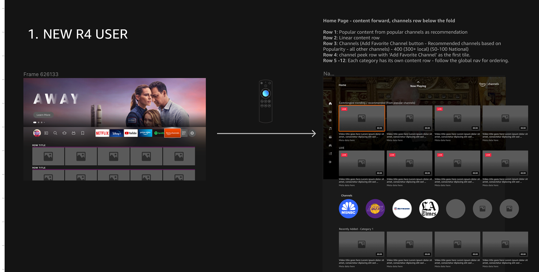This screenshot has height=272, width=539.
Task: Open the all apps grid icon
Action: pos(184,133)
